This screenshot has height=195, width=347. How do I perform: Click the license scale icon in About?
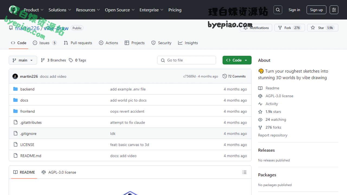point(260,96)
